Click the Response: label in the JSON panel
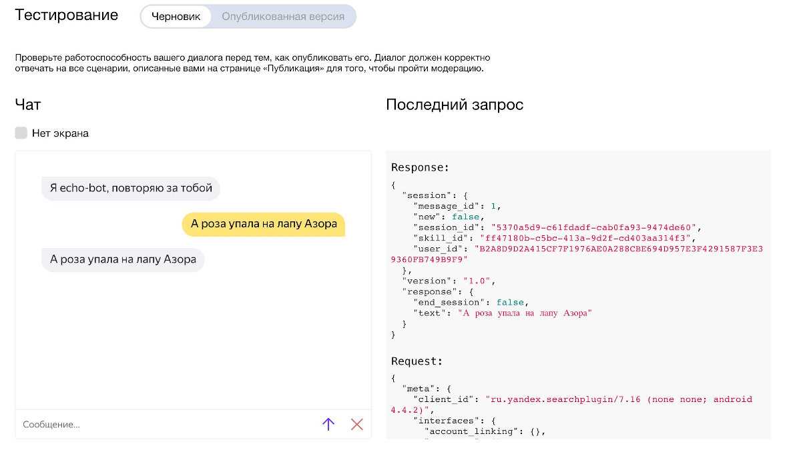This screenshot has height=464, width=801. click(420, 167)
